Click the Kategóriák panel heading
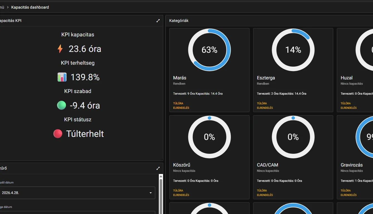Screen dimensions: 373x214 [179, 21]
